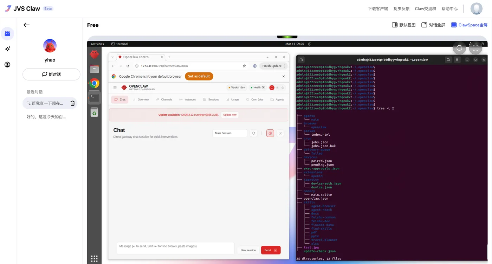Open the Sessions tab

(211, 99)
